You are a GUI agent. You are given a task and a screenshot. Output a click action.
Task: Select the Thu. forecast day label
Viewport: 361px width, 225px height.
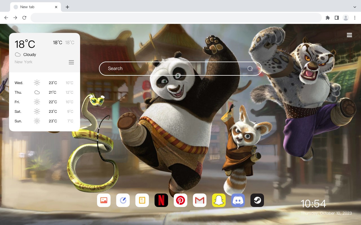(x=18, y=93)
